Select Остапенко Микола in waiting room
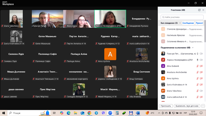The width and height of the screenshot is (206, 116). point(182,42)
